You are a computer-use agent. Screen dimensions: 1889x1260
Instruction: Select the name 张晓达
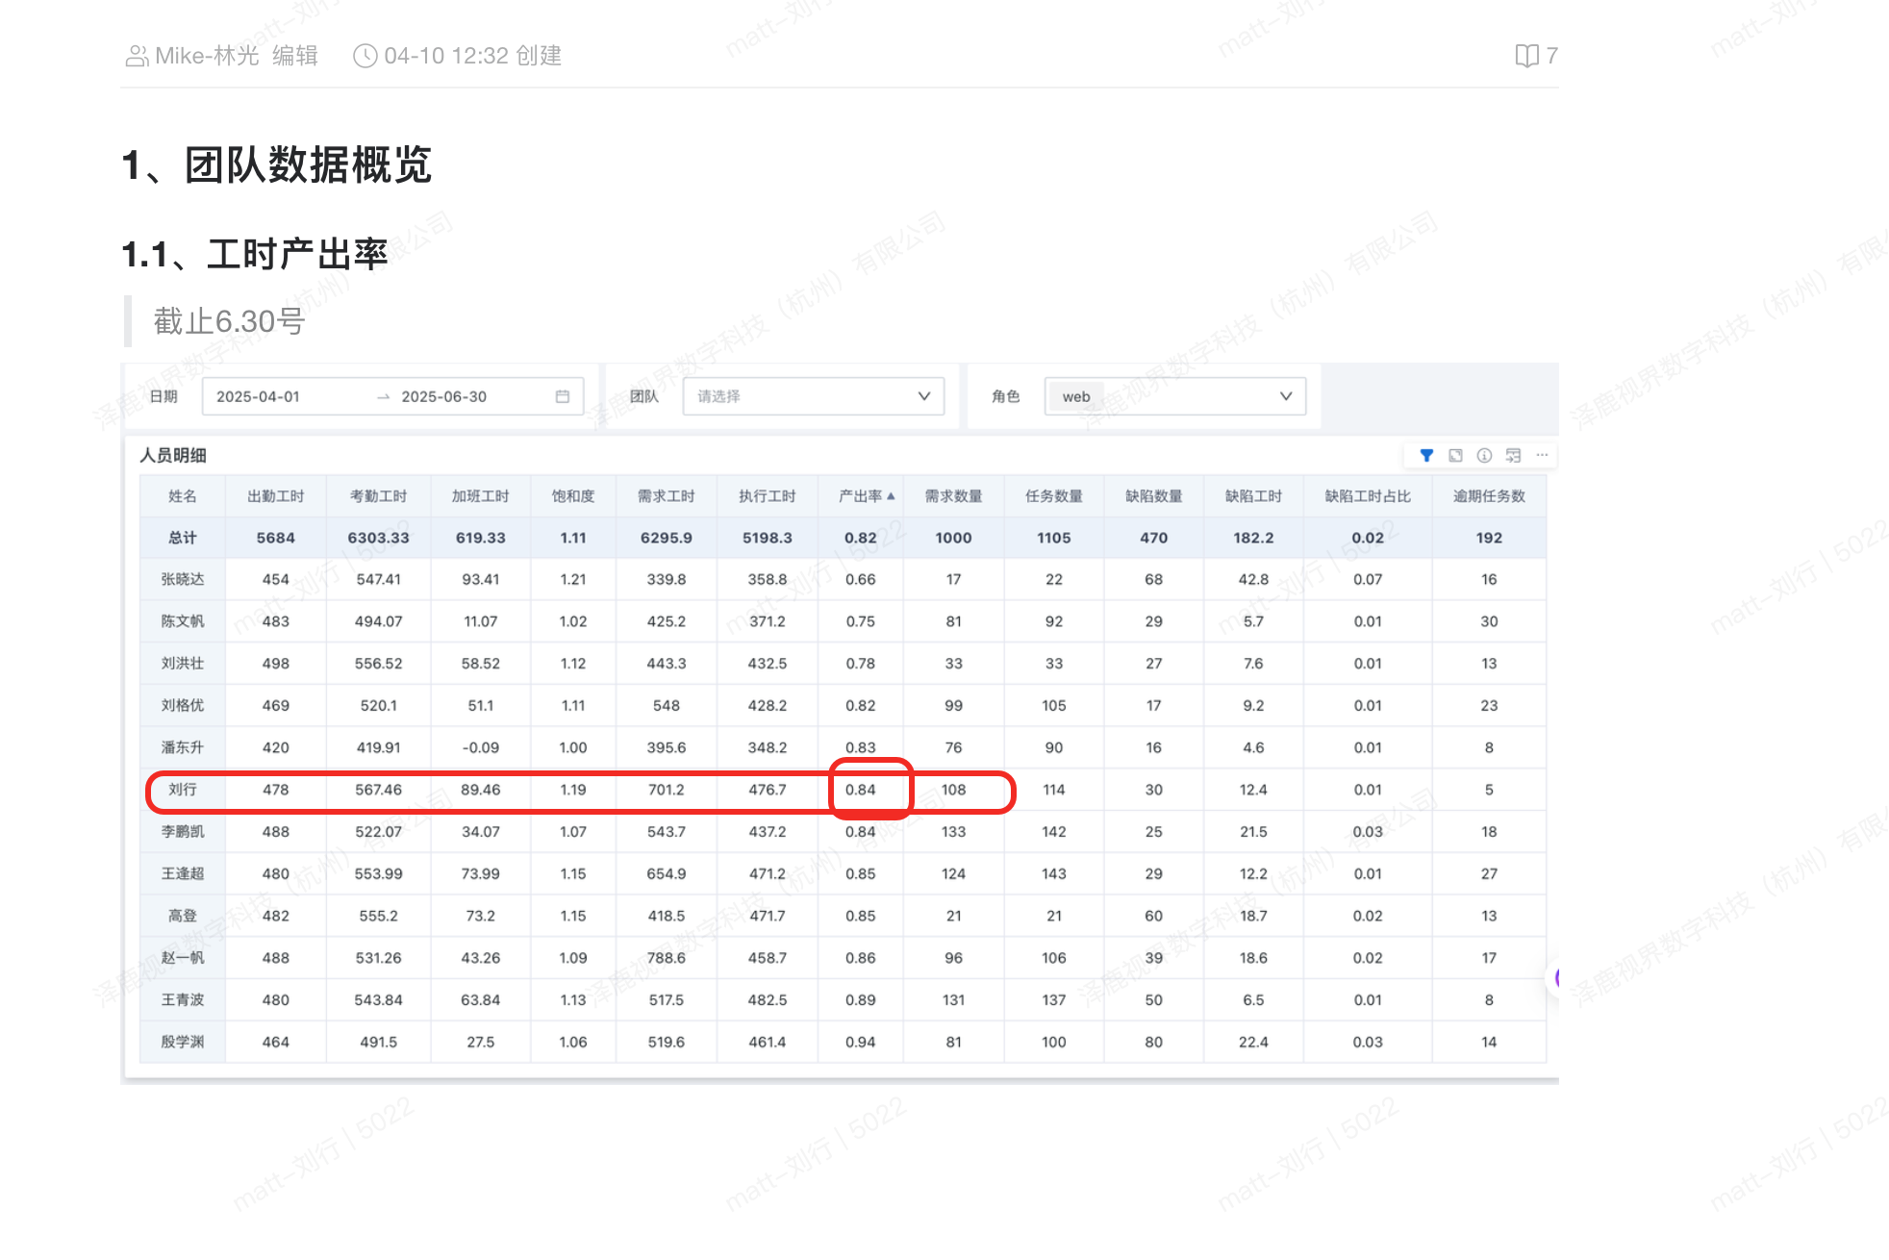click(x=183, y=579)
